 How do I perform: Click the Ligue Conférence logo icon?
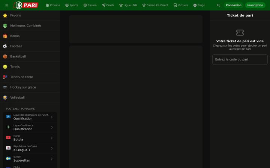(8, 127)
